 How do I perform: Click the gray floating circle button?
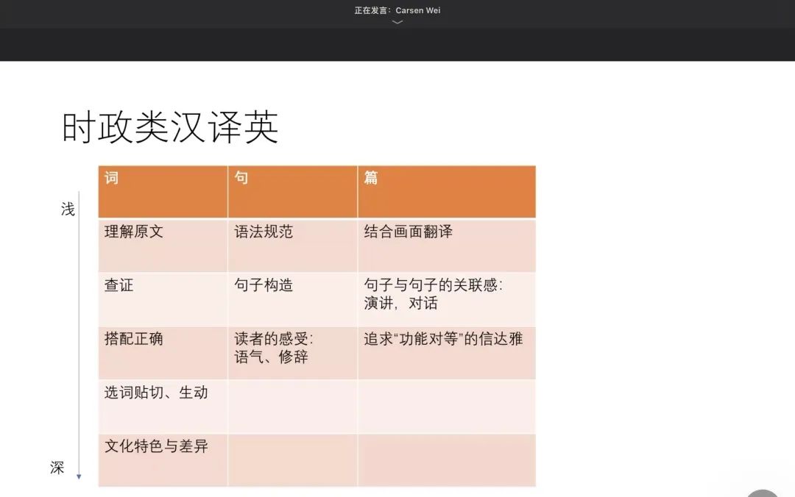tap(763, 493)
